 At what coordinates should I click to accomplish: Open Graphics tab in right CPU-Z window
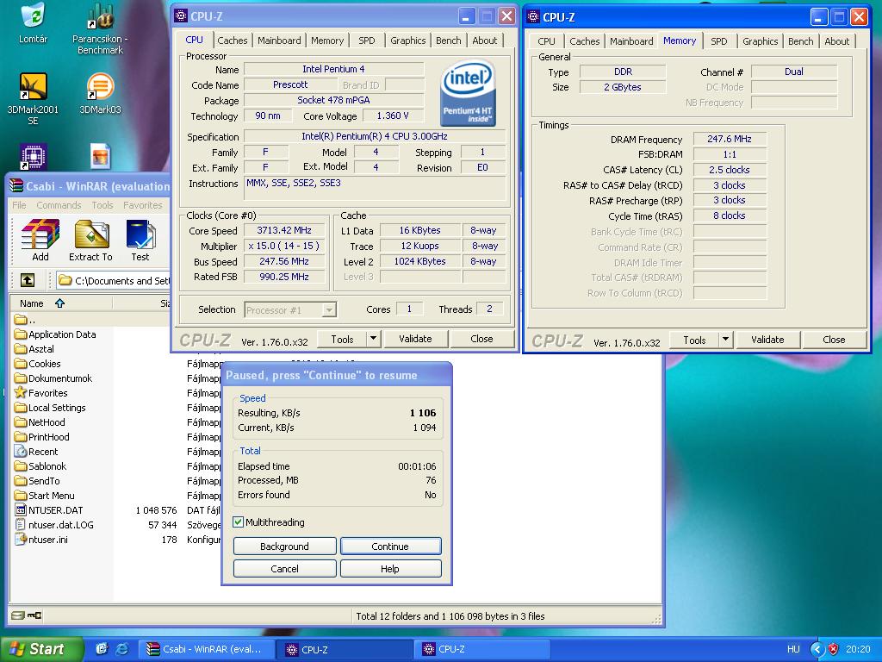click(x=760, y=41)
